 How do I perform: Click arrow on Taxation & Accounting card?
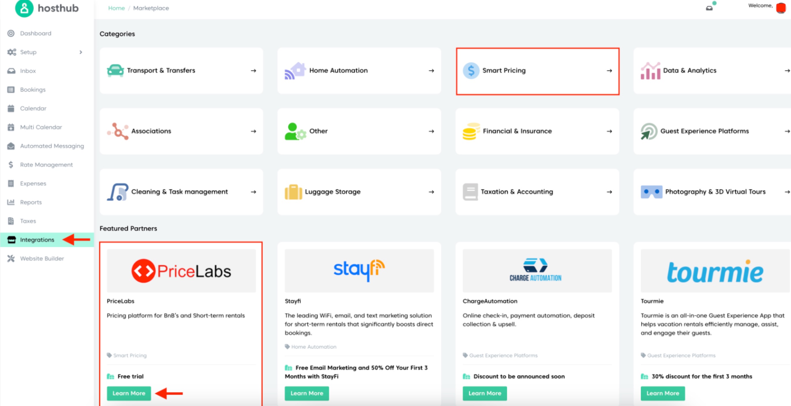click(609, 192)
